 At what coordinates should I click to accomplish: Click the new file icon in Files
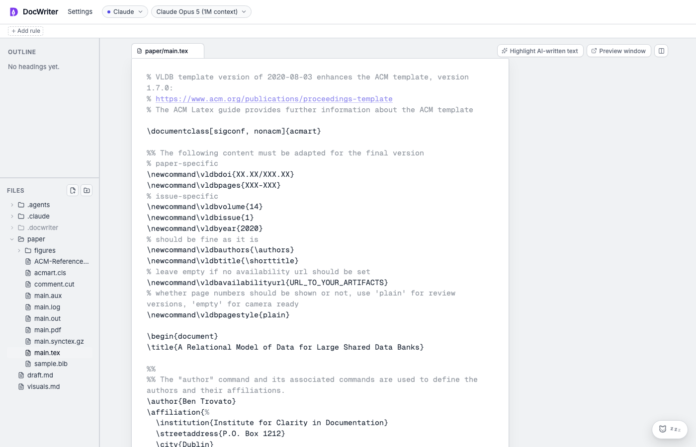[x=73, y=190]
